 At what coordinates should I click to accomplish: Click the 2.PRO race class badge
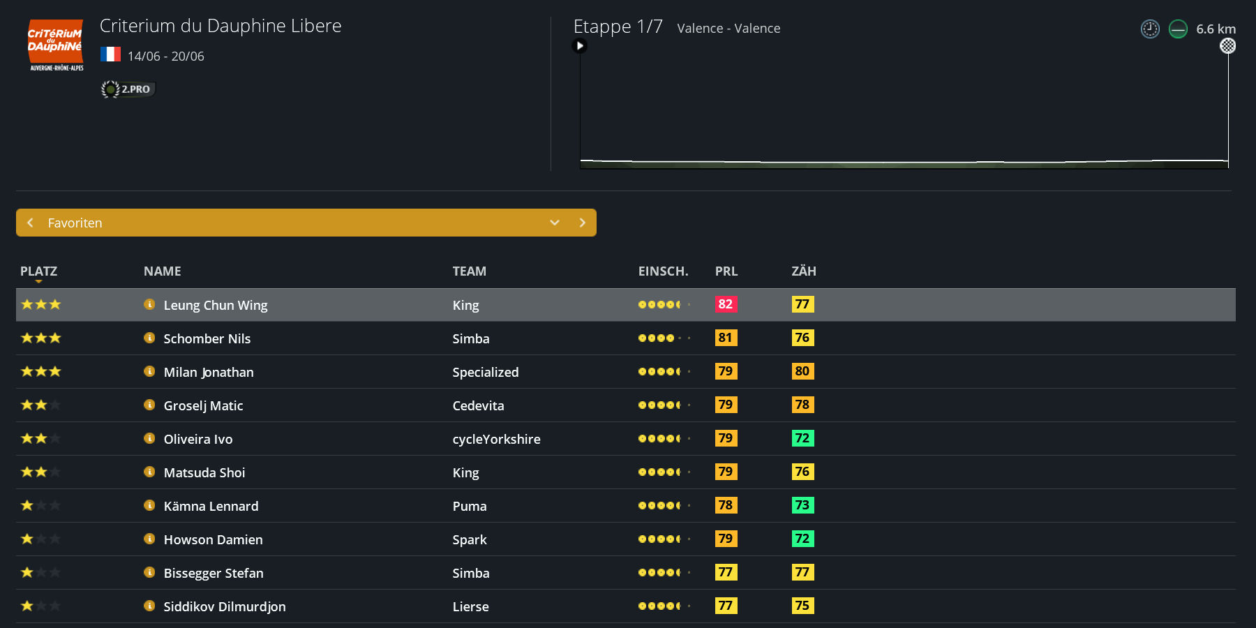(x=128, y=89)
